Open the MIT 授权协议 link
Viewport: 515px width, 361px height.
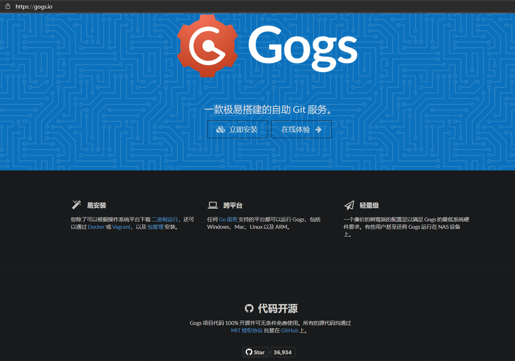[x=247, y=331]
